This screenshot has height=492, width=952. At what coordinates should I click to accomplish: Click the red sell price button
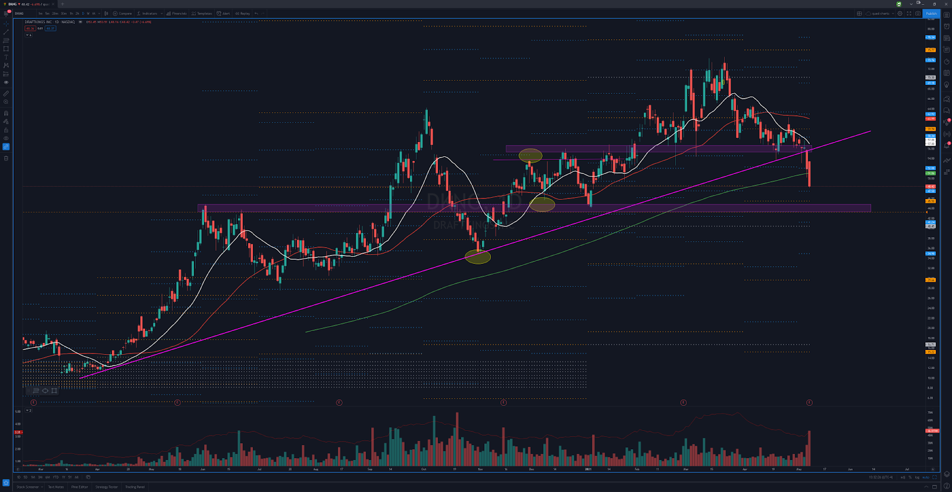tap(30, 29)
